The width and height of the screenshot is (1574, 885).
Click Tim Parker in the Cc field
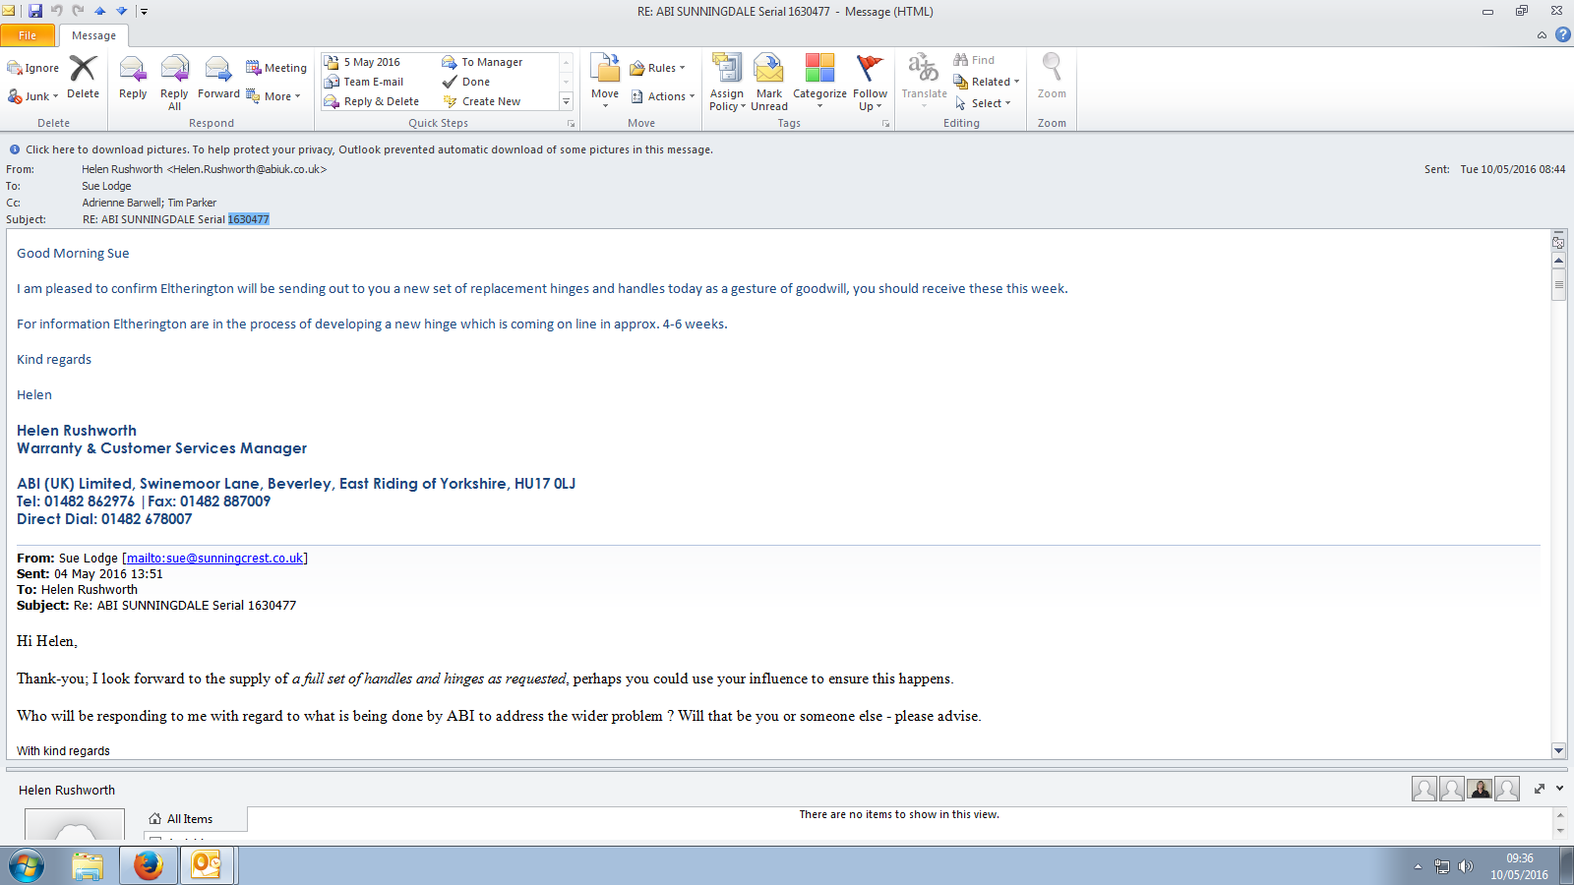pyautogui.click(x=192, y=203)
